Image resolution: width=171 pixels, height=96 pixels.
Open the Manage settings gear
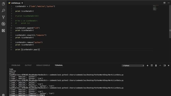click(x=3, y=95)
